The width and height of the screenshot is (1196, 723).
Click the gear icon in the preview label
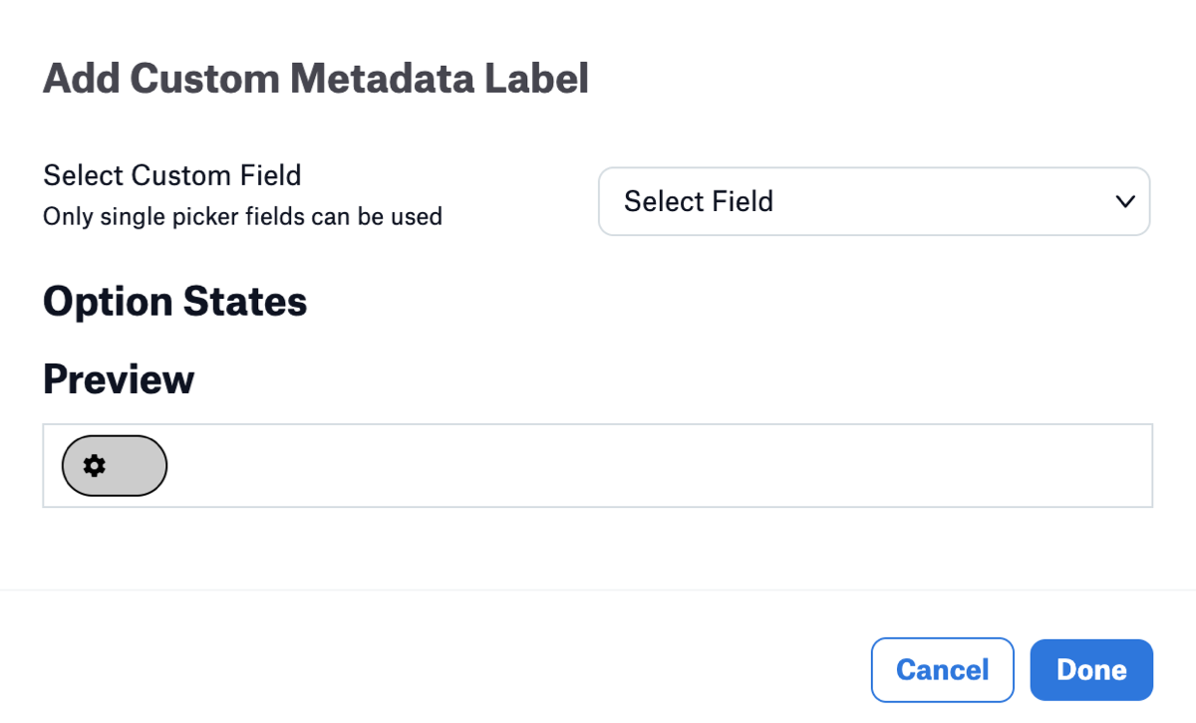click(95, 465)
